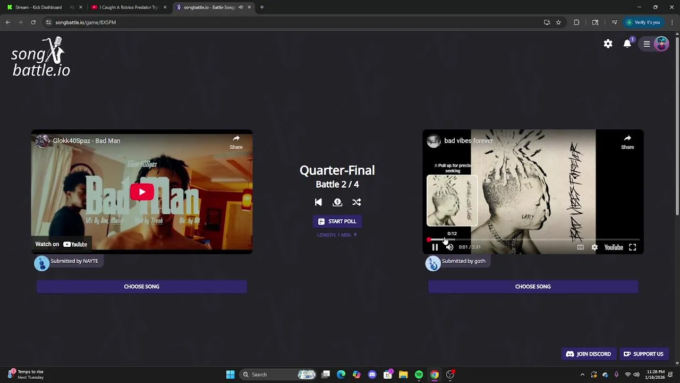Click Watch on YouTube in left video
This screenshot has width=680, height=383.
pyautogui.click(x=61, y=244)
